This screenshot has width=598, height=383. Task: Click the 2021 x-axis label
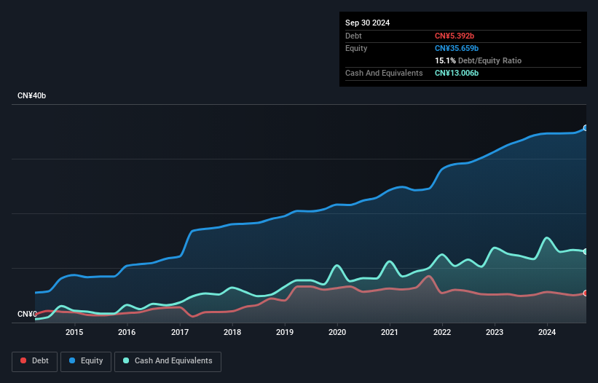[x=390, y=332]
